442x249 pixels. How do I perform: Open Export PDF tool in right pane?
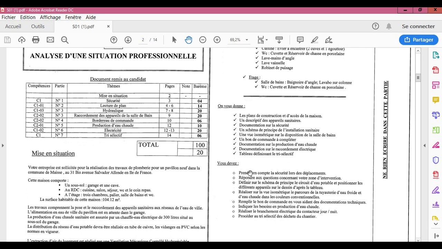coord(435,55)
